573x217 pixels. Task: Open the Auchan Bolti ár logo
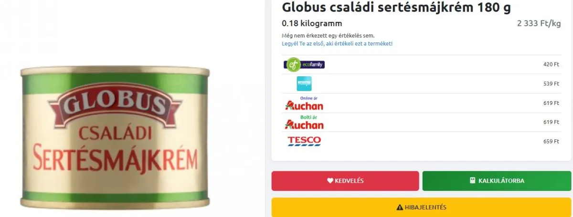click(x=304, y=123)
